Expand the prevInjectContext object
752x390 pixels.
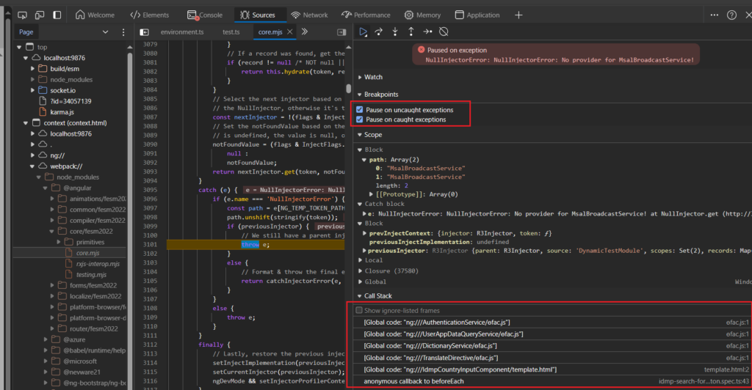pyautogui.click(x=364, y=234)
